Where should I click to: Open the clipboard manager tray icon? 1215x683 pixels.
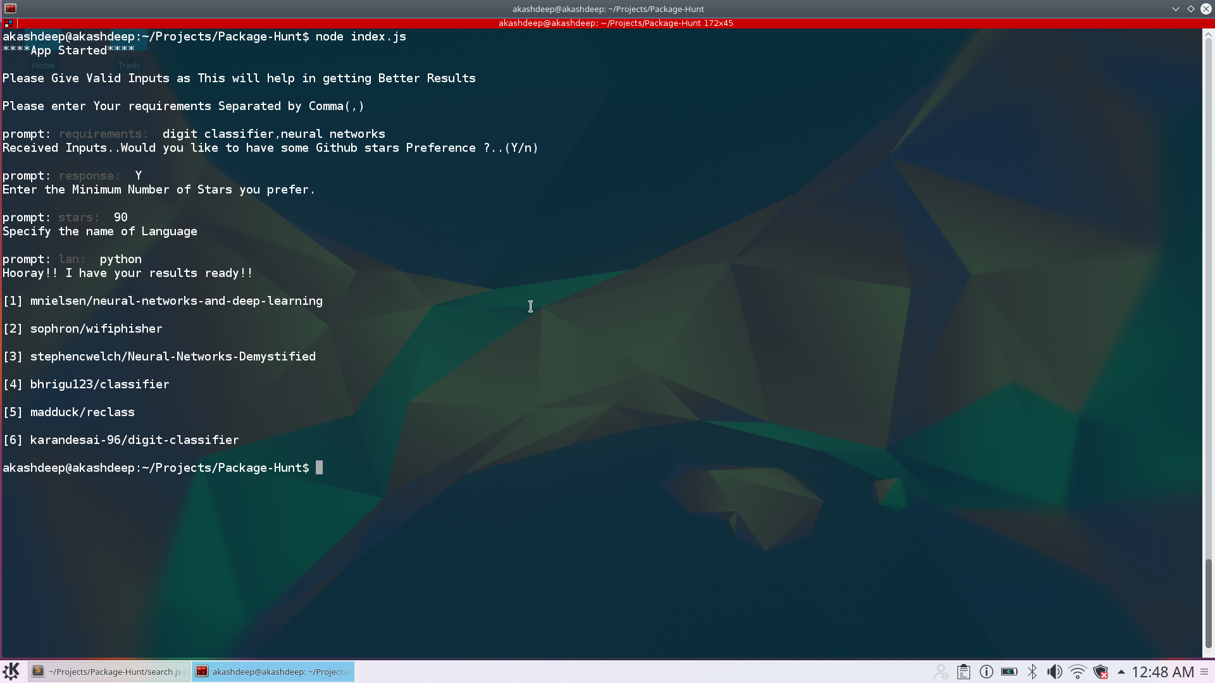click(963, 672)
